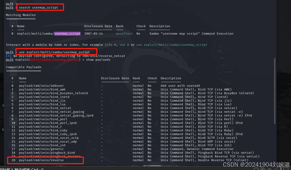Click the description "Unix Command Shell, Pingback Bind TCP (via netcat)"
The image size is (291, 170).
coord(207,153)
